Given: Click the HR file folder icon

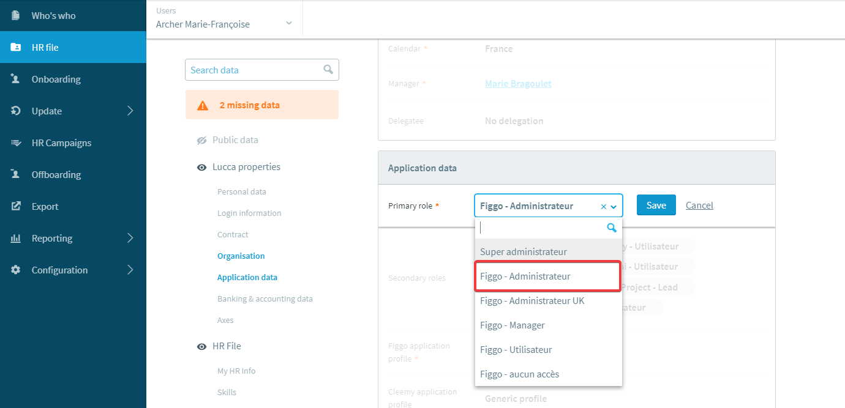Looking at the screenshot, I should click(16, 47).
